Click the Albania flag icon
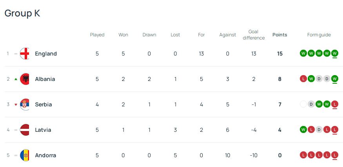 pyautogui.click(x=25, y=79)
